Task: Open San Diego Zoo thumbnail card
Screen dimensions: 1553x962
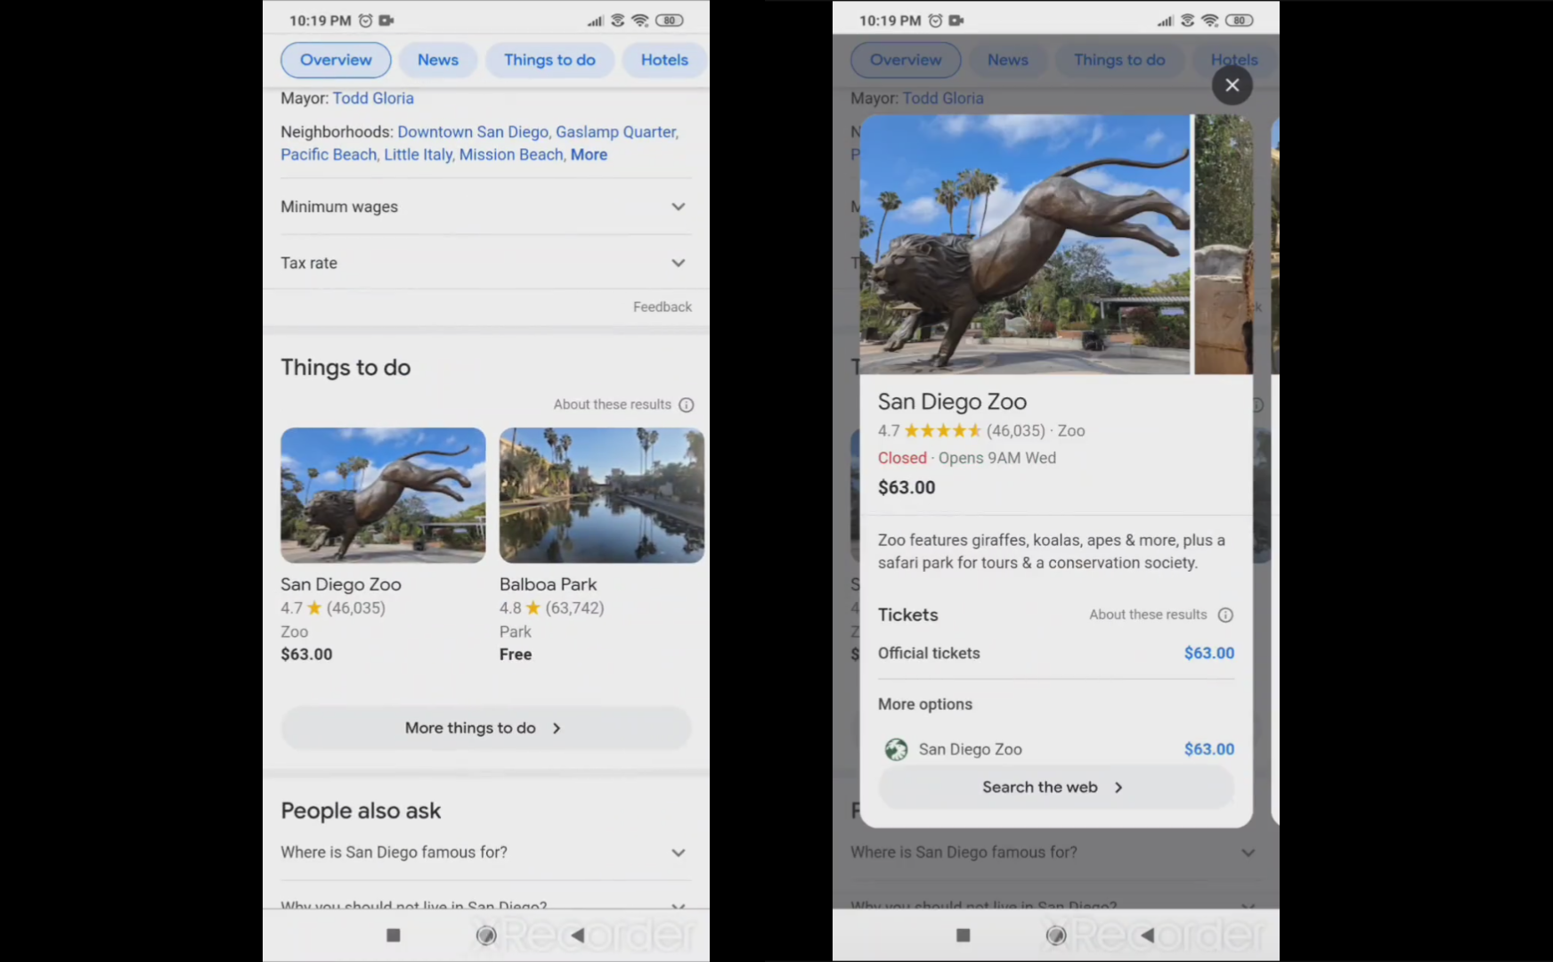Action: pos(383,495)
